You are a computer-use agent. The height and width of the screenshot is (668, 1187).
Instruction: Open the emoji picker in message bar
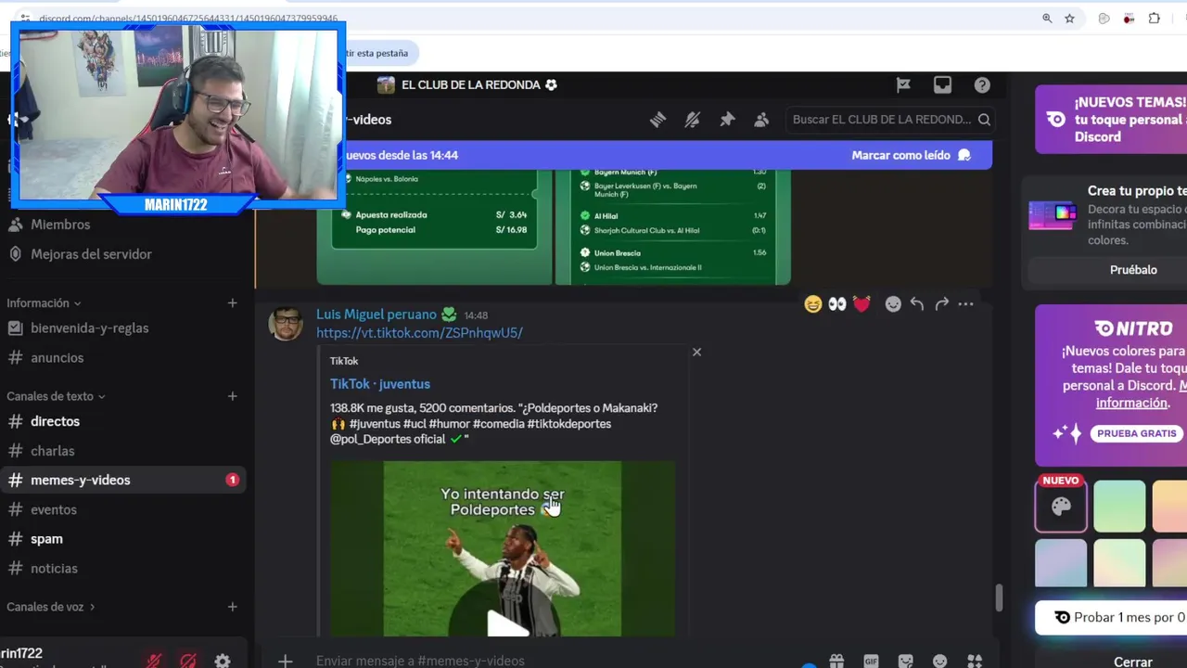click(x=939, y=661)
